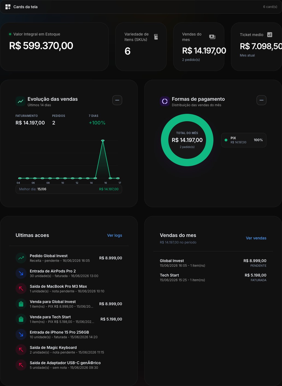Viewport: 282px width, 386px height.
Task: Open the Ver logs link
Action: coord(114,235)
